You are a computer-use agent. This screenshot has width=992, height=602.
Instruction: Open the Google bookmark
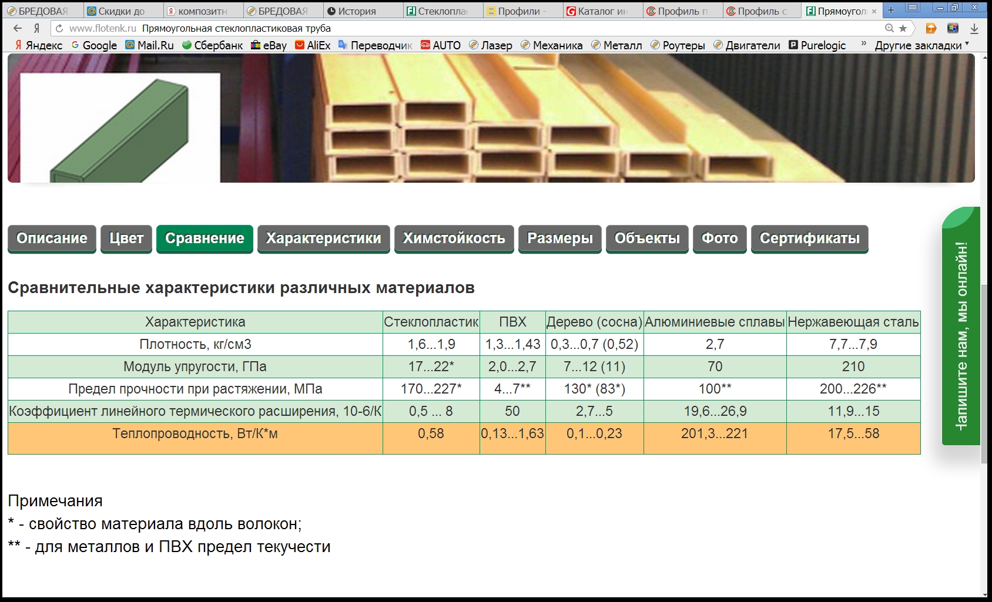tap(94, 45)
